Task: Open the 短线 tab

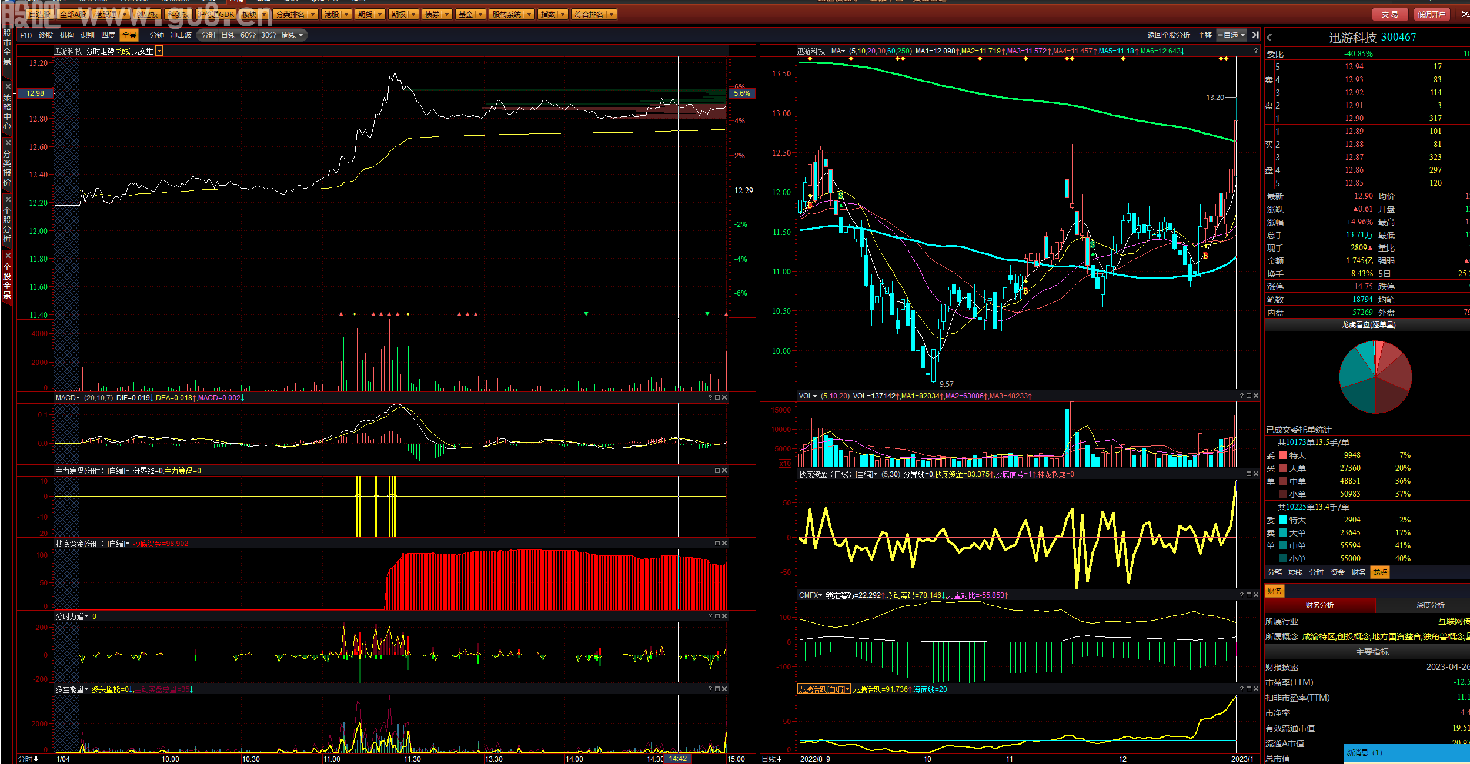Action: [x=1295, y=572]
